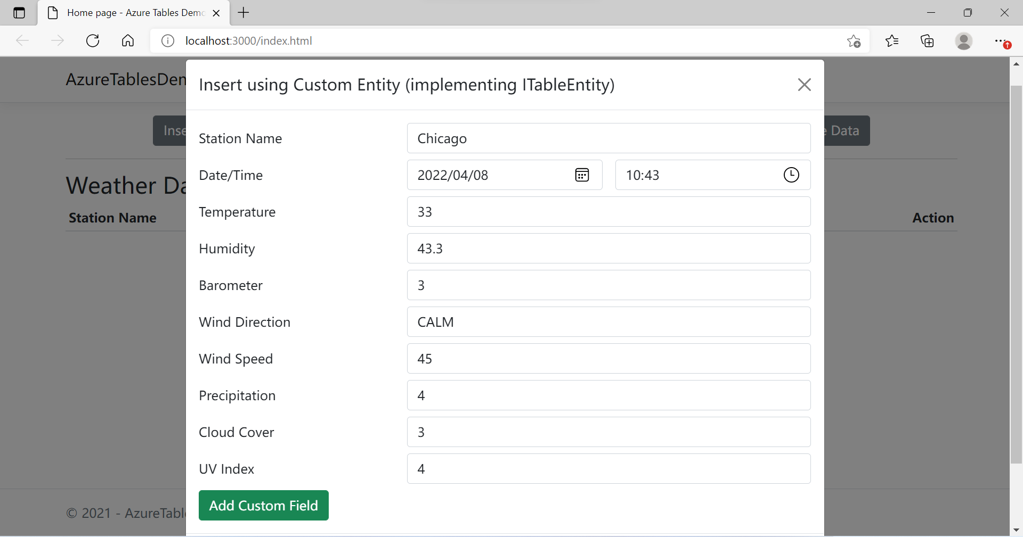The image size is (1023, 537).
Task: Focus the Humidity input field
Action: [x=608, y=249]
